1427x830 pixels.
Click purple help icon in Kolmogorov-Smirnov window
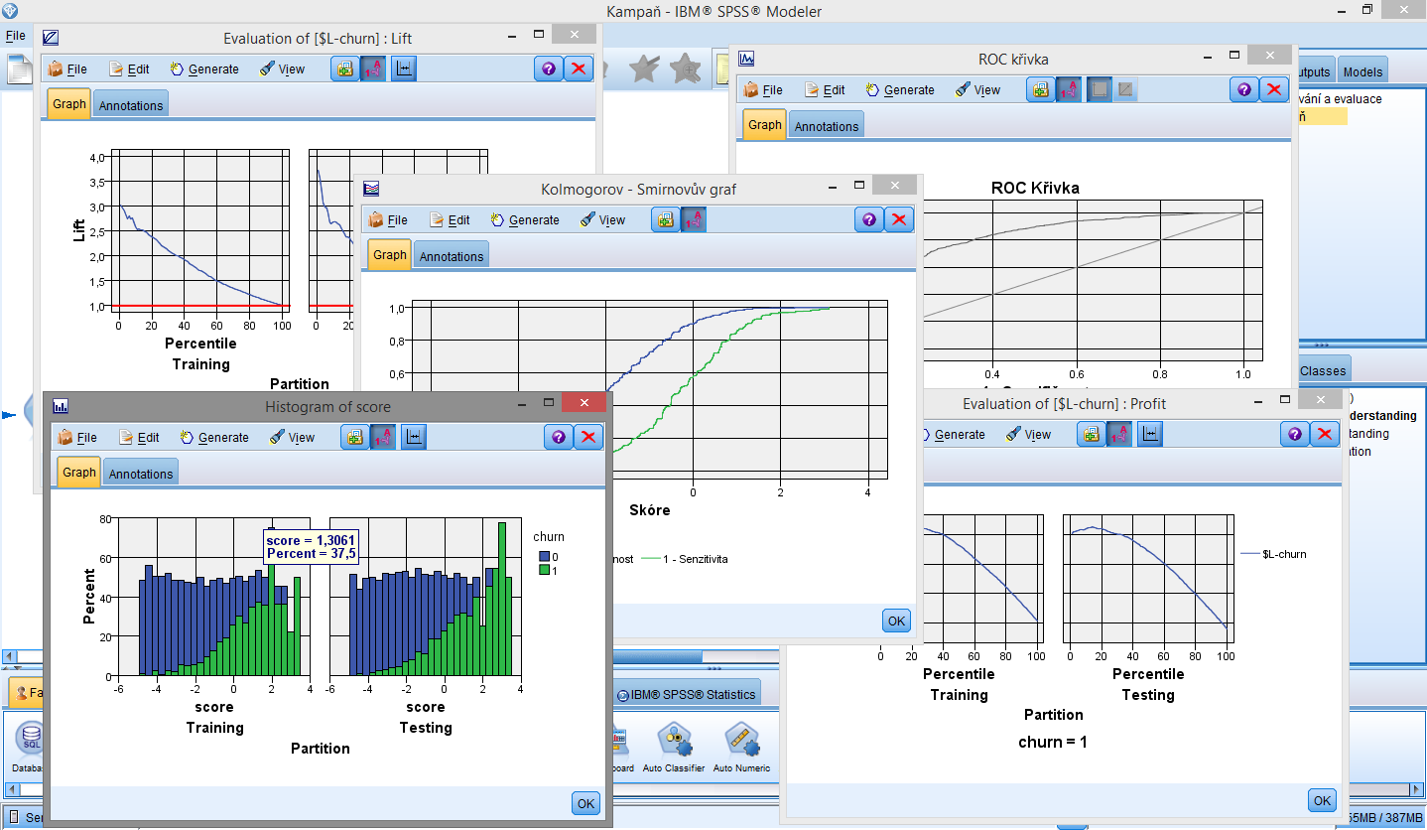click(x=869, y=219)
